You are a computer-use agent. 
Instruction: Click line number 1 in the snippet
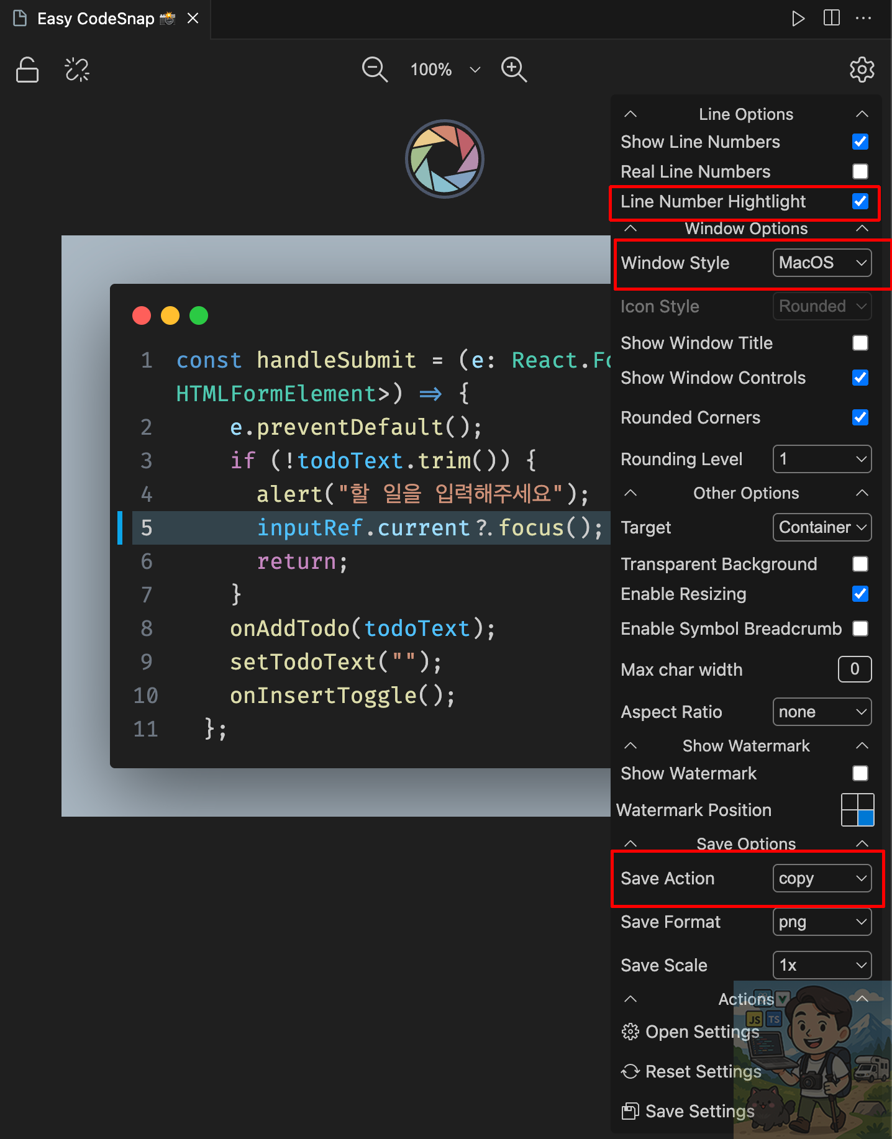[147, 360]
